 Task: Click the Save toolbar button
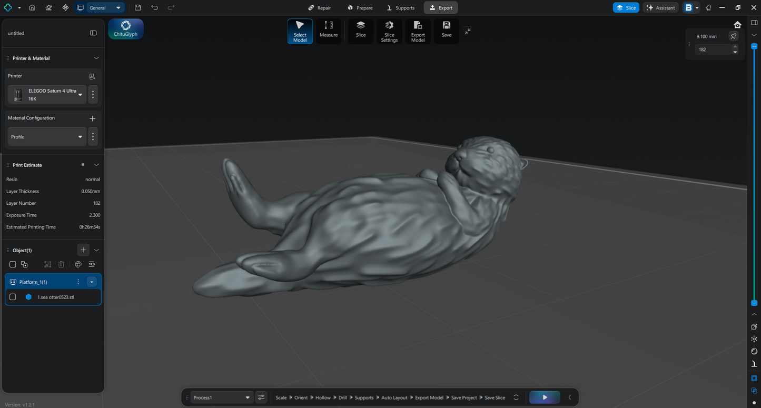tap(447, 32)
